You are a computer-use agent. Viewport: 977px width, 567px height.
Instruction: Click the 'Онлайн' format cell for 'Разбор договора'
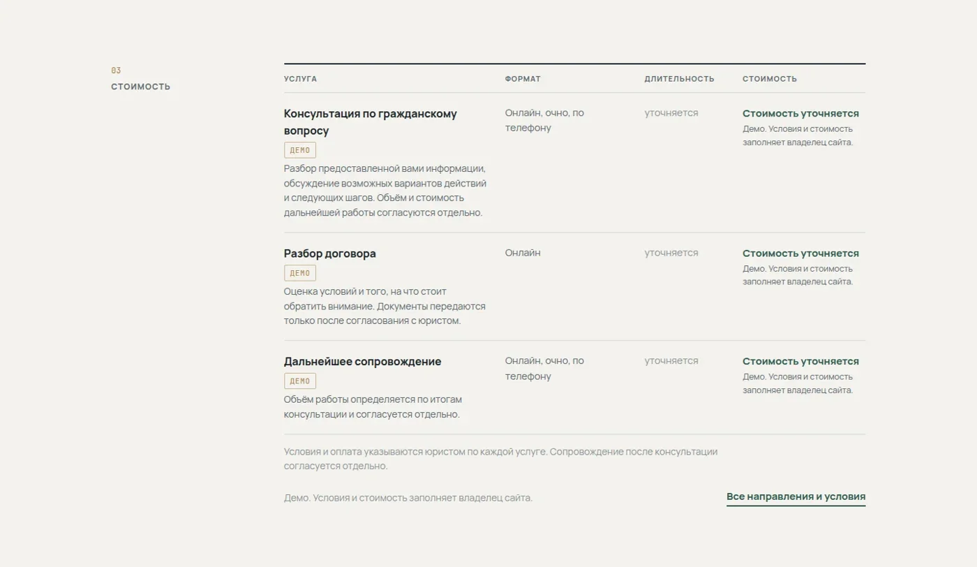coord(523,253)
